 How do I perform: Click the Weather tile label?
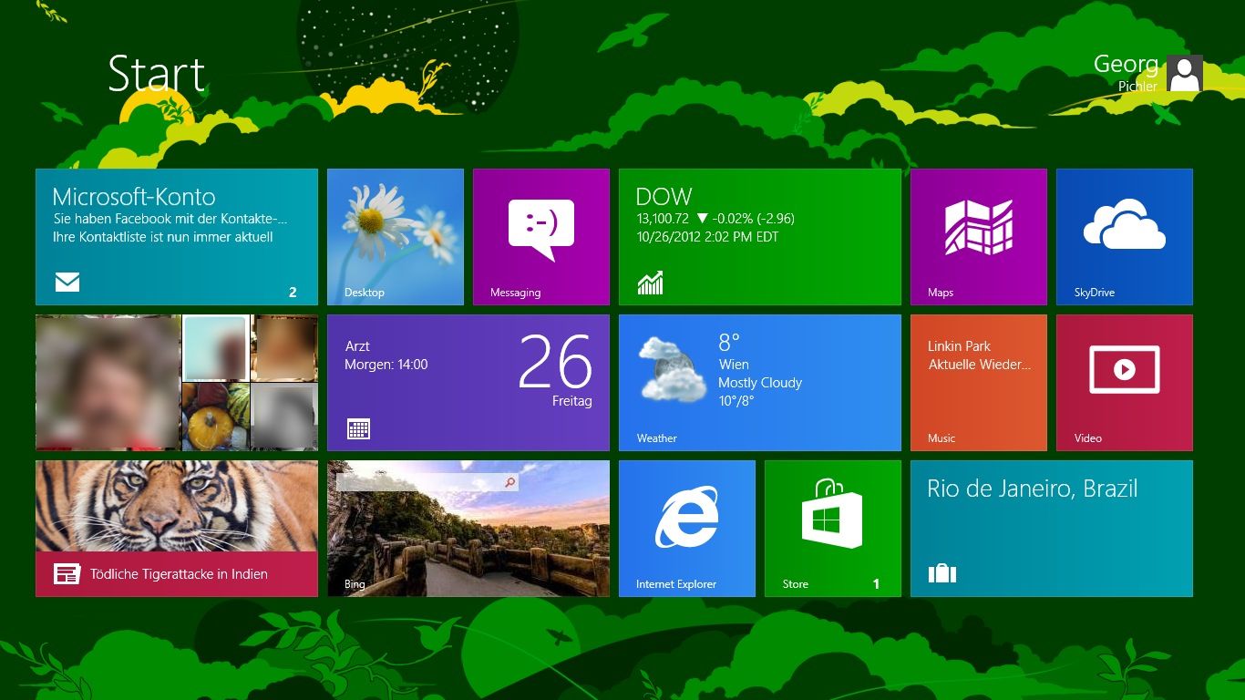coord(657,438)
